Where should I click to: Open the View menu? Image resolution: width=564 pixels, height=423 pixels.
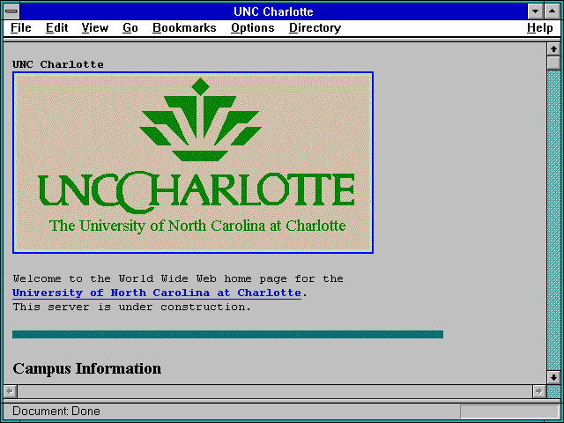tap(95, 28)
